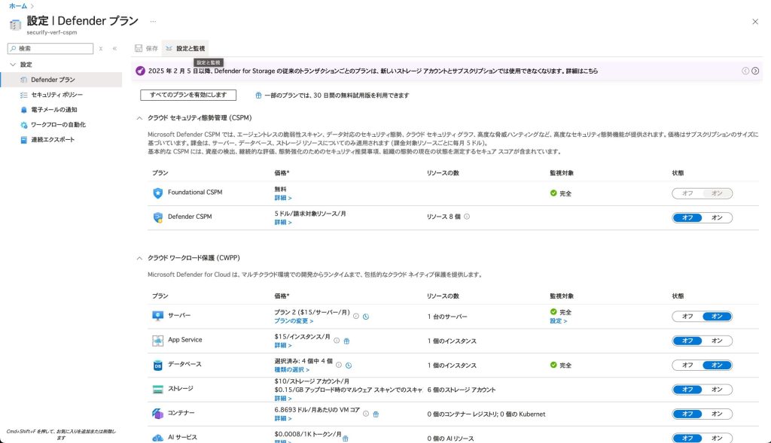Clear the search box with the X icon
Viewport: 771px width, 443px height.
pos(101,48)
